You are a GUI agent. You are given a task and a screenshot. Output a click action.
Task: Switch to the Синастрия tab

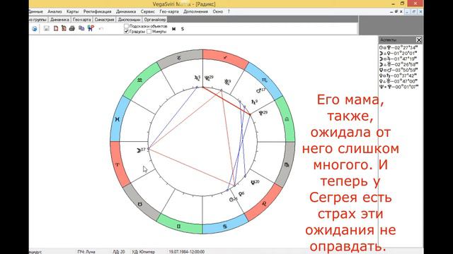pyautogui.click(x=104, y=20)
